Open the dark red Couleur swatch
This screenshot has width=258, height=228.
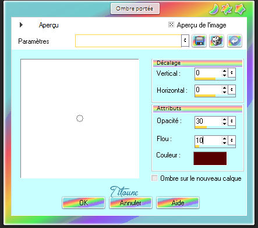[210, 159]
